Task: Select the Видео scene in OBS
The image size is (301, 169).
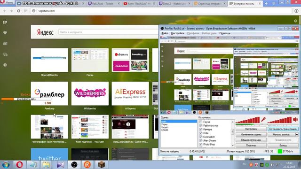Action: [165, 127]
